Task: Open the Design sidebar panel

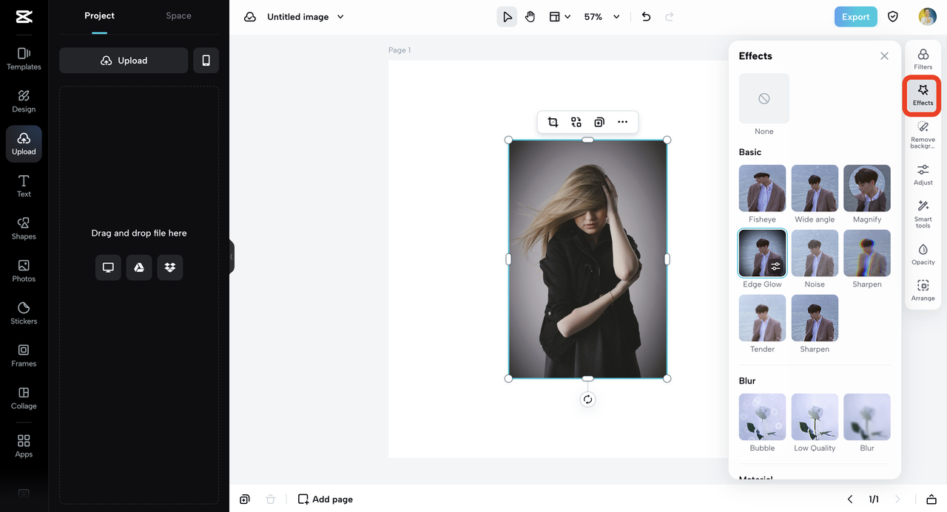Action: (x=24, y=101)
